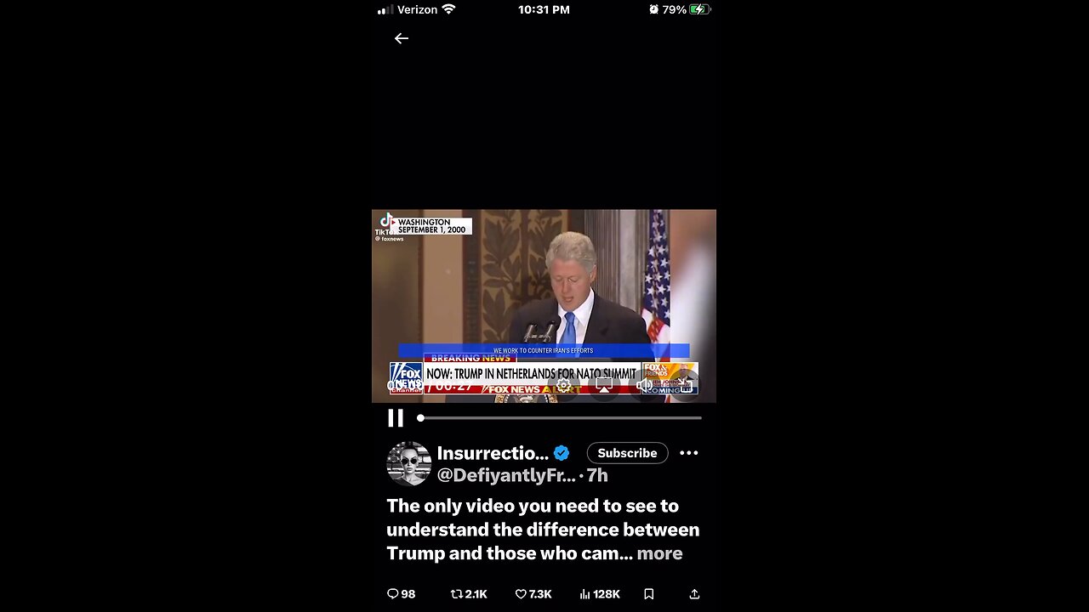Seek using the video progress bar
The width and height of the screenshot is (1089, 612).
click(x=561, y=418)
